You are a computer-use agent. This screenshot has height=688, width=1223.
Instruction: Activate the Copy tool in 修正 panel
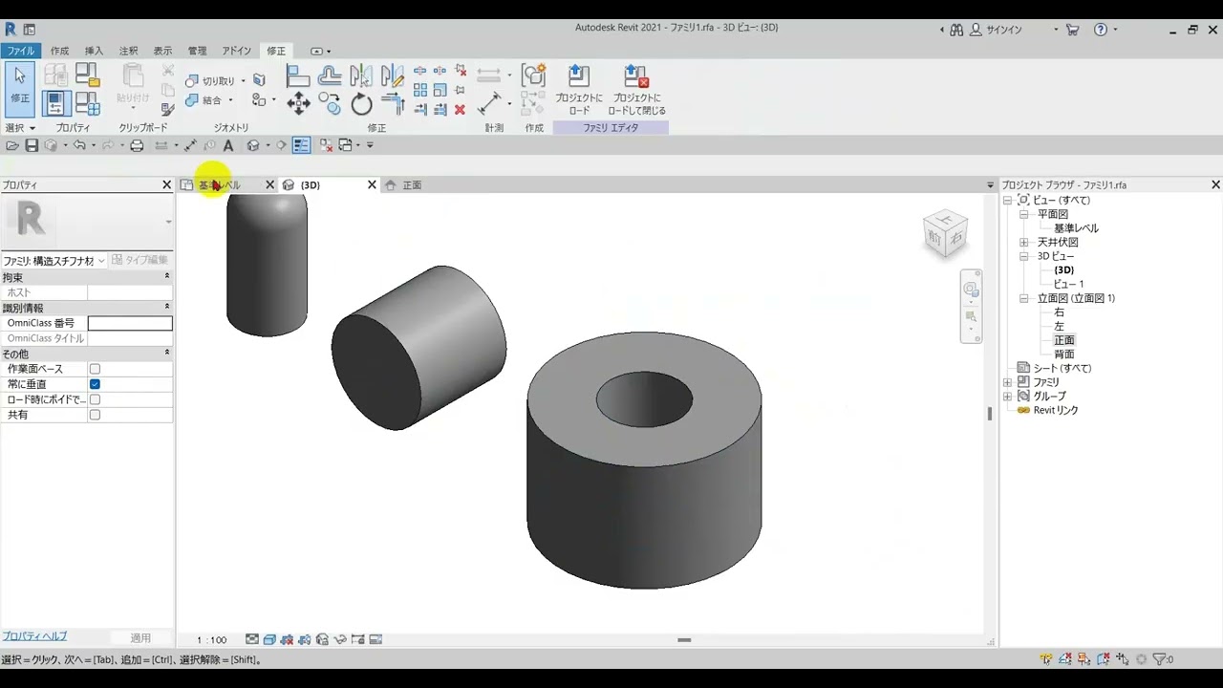pyautogui.click(x=330, y=103)
